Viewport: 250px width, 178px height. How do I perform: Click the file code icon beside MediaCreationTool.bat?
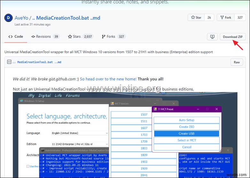[x=9, y=62]
